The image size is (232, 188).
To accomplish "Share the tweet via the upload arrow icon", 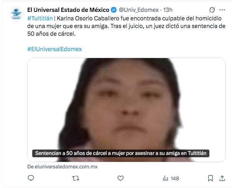I will coord(222,178).
